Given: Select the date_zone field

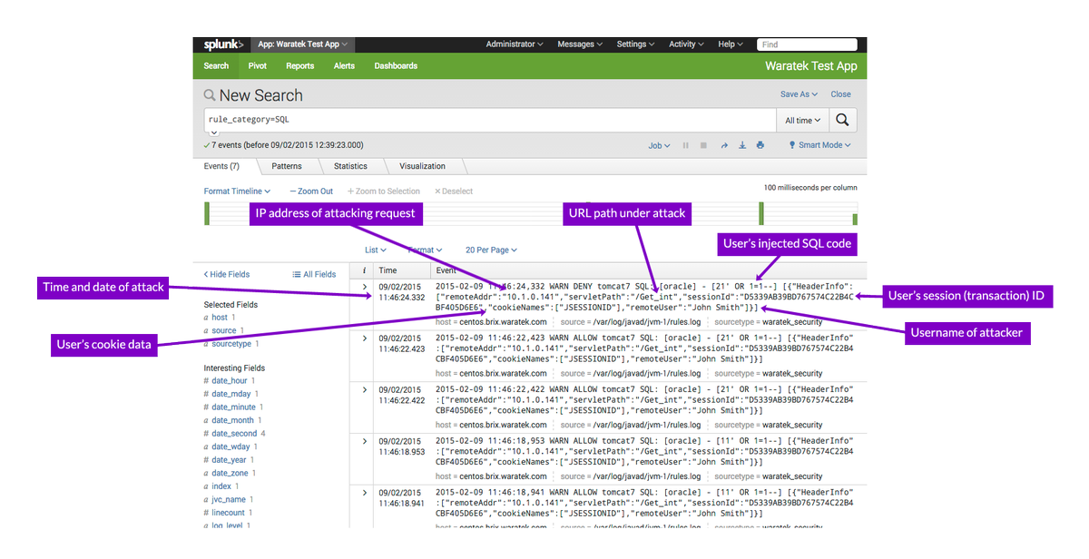Looking at the screenshot, I should 231,473.
